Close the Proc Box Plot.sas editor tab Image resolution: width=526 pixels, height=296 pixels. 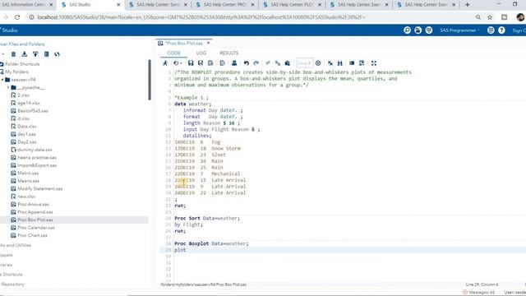(x=208, y=43)
